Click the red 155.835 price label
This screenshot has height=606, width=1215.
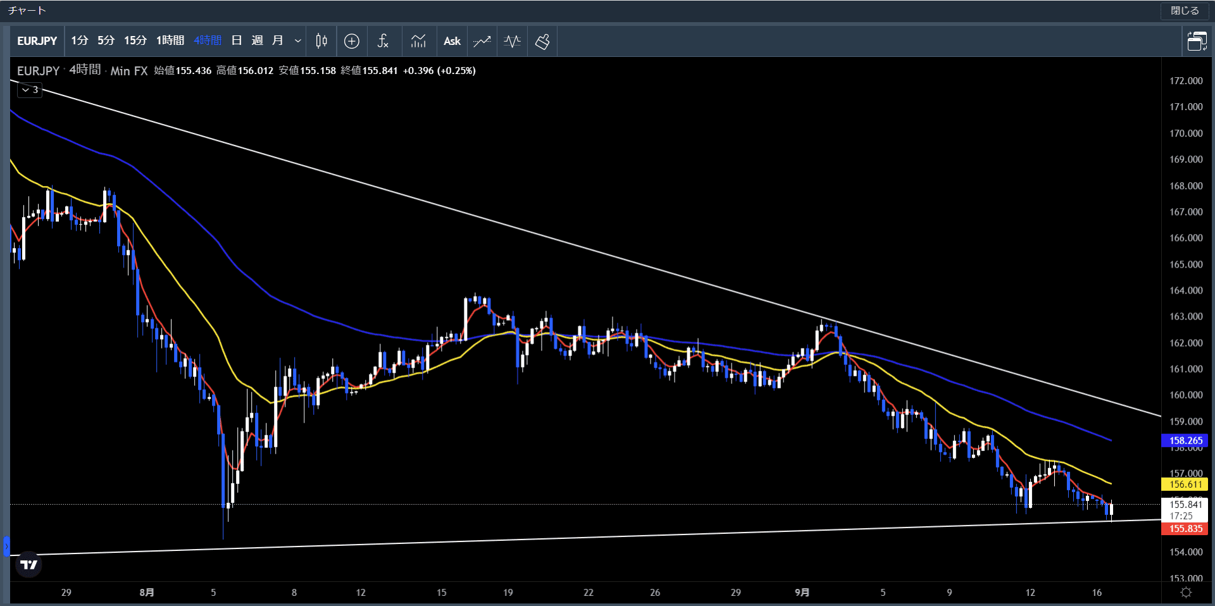(1185, 528)
